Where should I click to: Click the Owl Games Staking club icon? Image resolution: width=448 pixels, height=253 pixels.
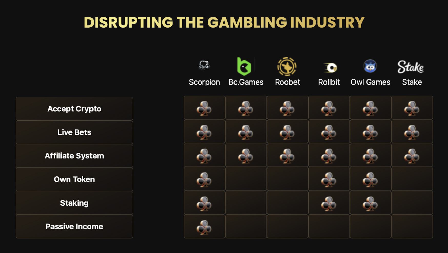[370, 203]
